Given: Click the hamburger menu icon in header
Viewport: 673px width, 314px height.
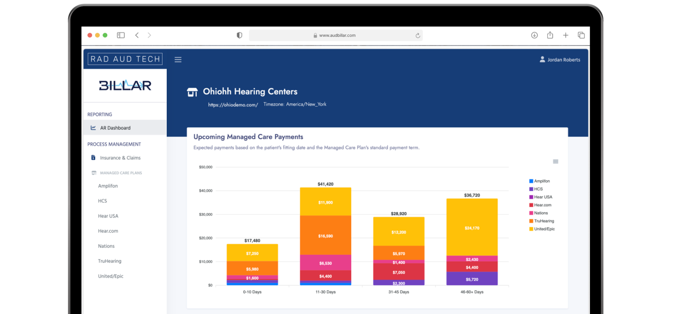Looking at the screenshot, I should pyautogui.click(x=178, y=60).
